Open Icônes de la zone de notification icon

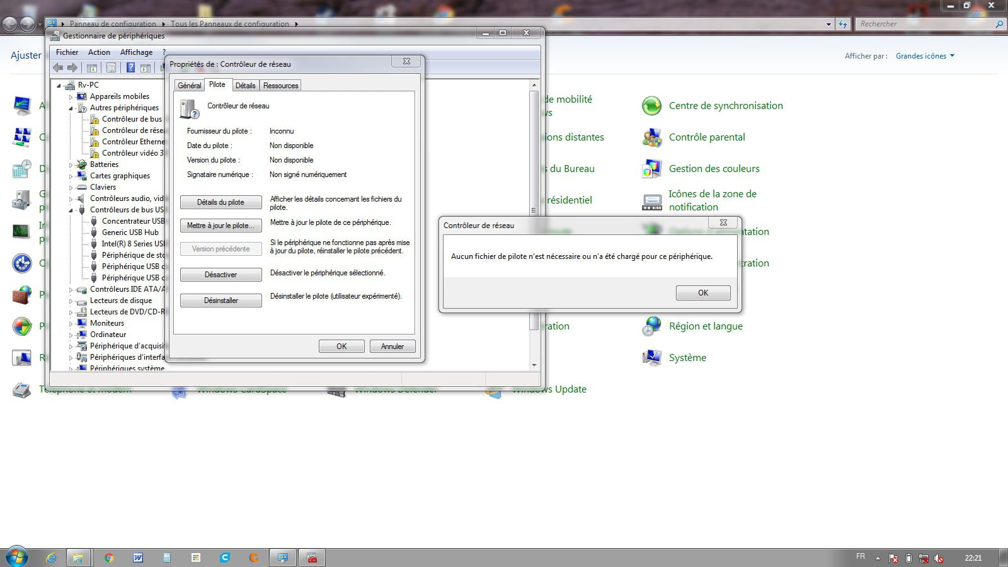click(x=651, y=202)
